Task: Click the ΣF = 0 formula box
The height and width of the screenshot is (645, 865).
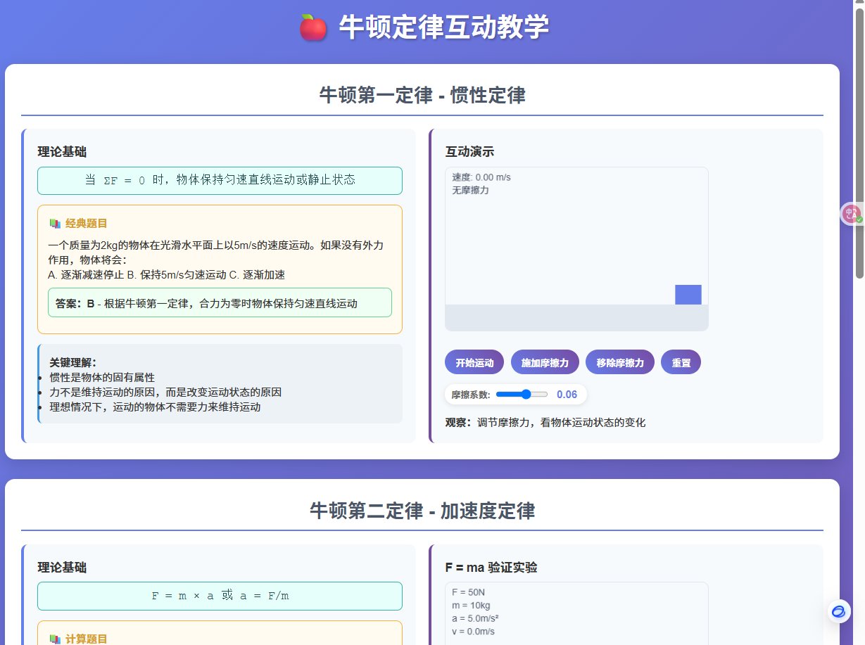Action: click(220, 181)
